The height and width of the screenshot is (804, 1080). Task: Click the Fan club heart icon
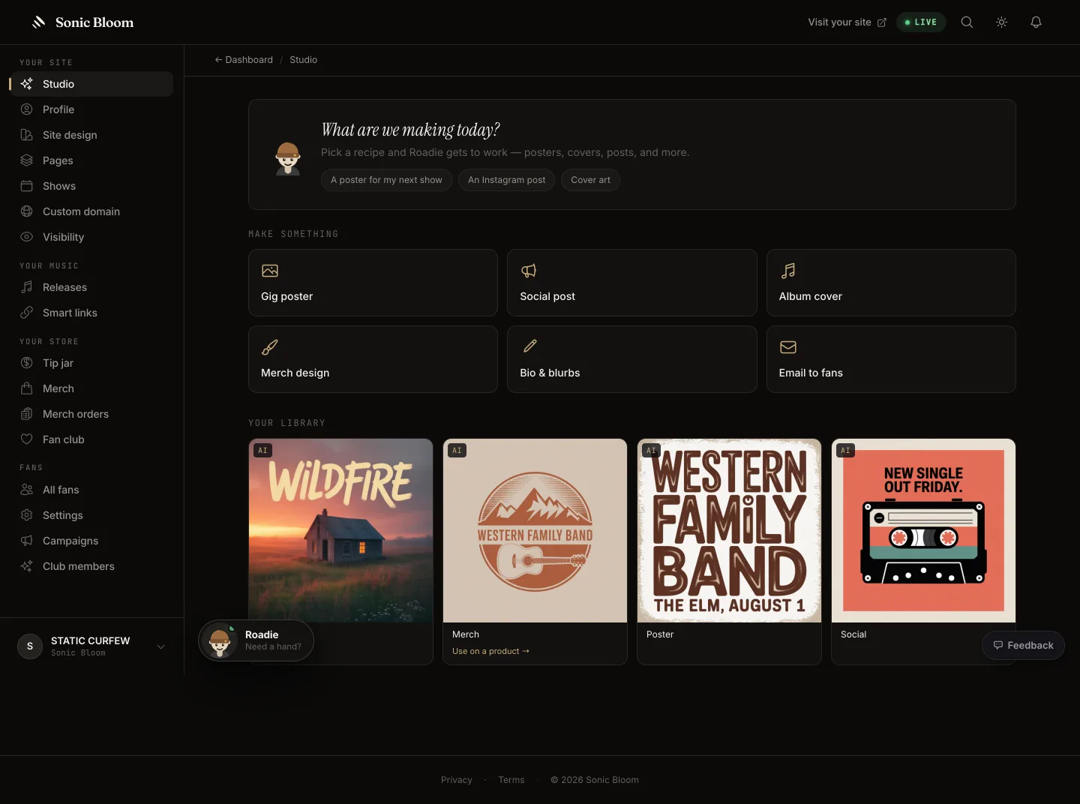coord(27,439)
